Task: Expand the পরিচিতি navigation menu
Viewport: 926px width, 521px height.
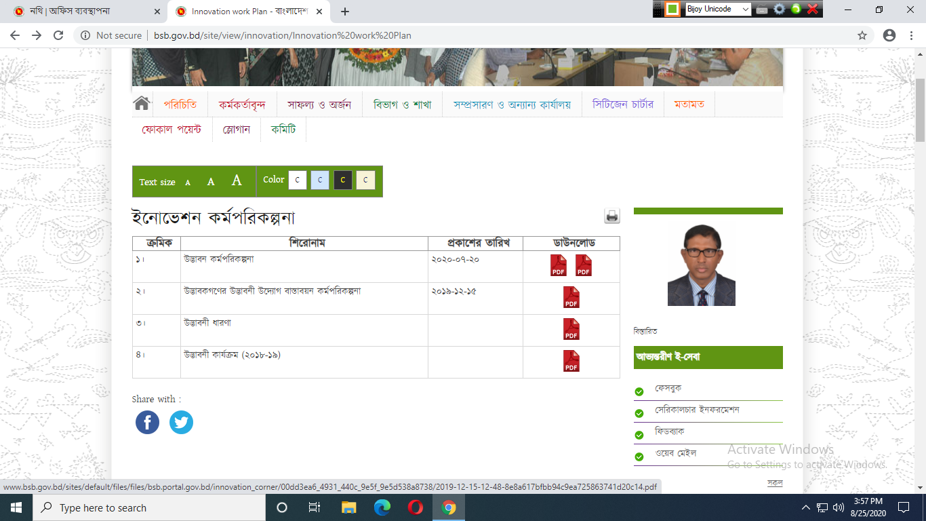Action: (x=180, y=104)
